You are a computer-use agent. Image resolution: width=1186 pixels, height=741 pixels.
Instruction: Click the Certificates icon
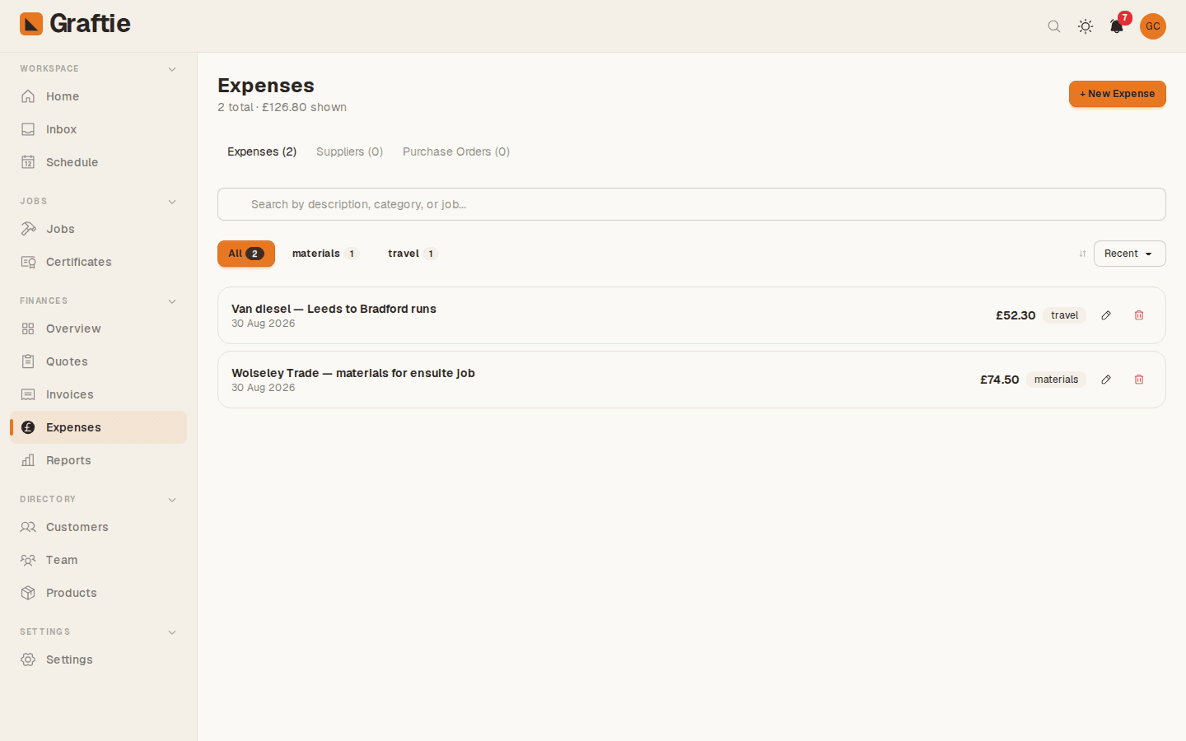28,262
